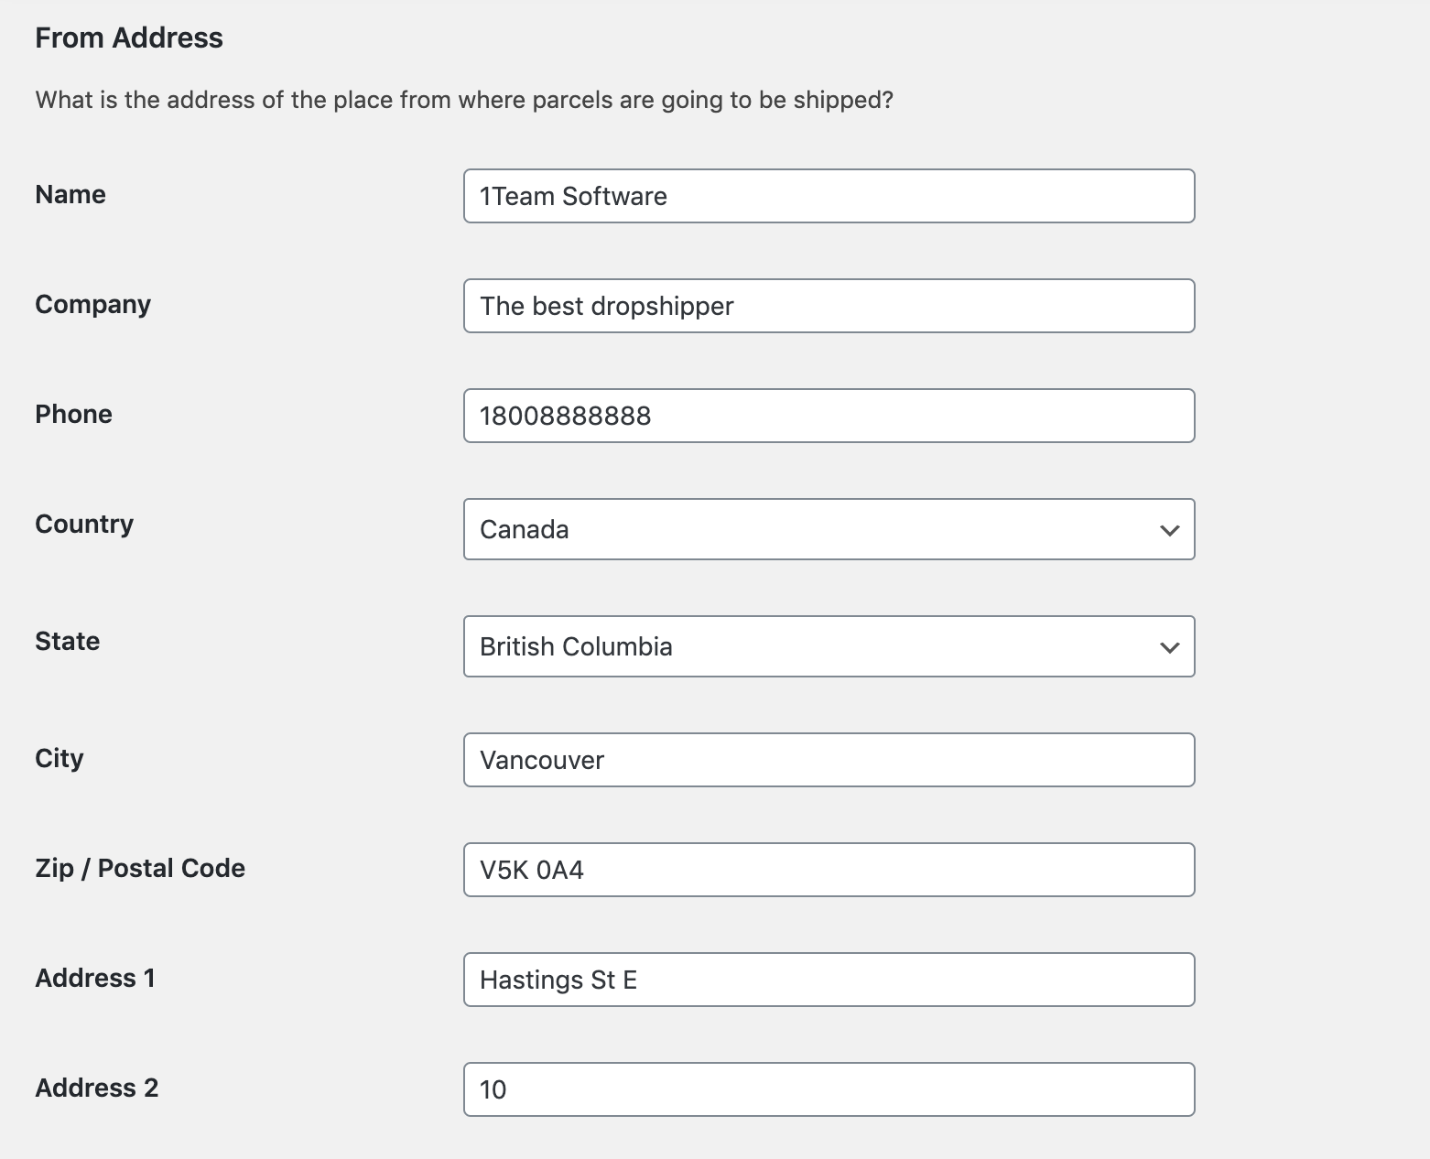This screenshot has width=1430, height=1159.
Task: Focus the Address 2 input field
Action: 829,1089
